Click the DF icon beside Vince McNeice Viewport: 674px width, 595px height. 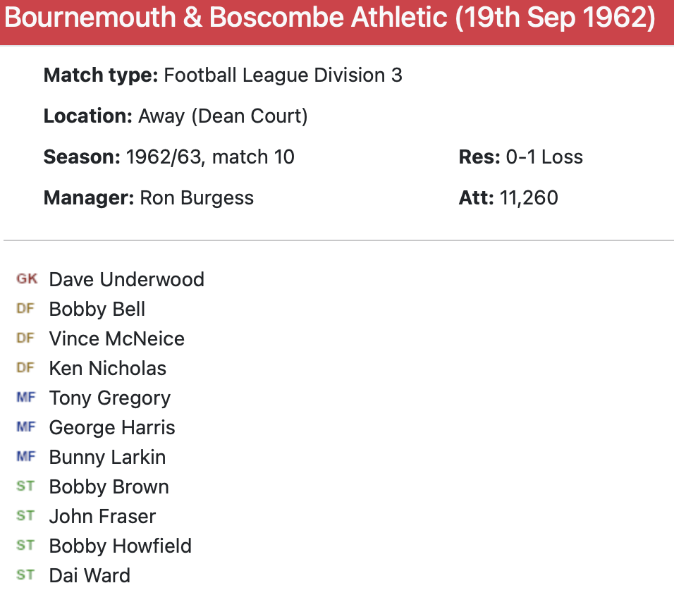point(25,338)
